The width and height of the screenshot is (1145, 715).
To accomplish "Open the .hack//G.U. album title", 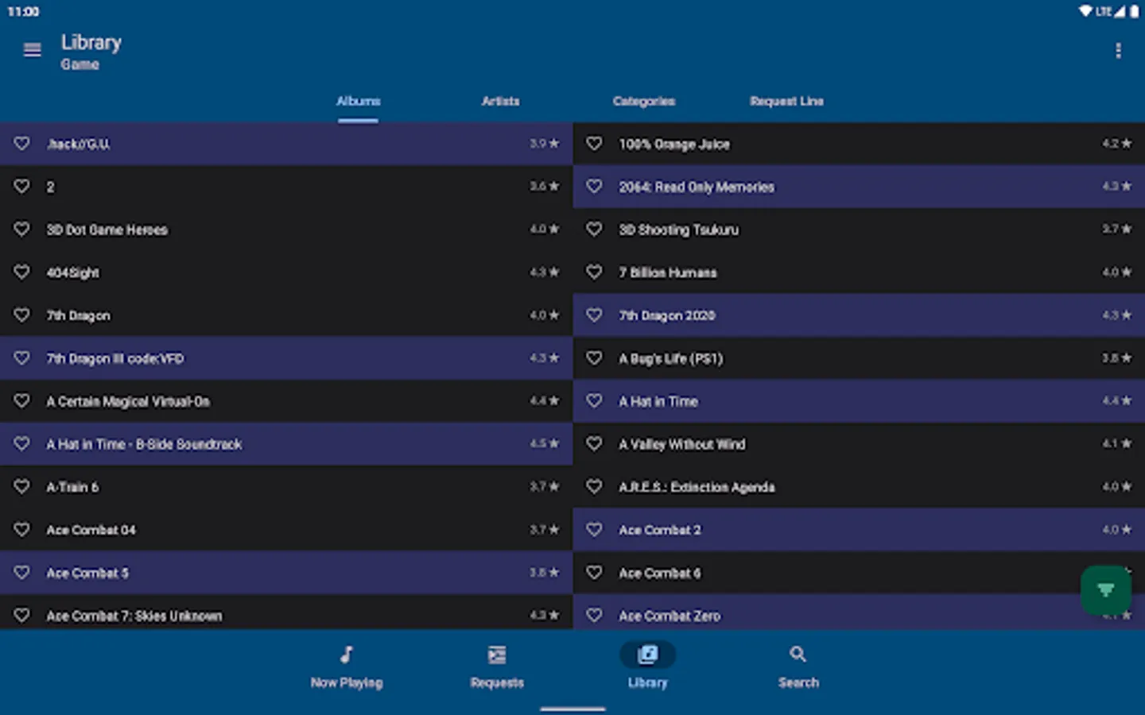I will click(78, 145).
